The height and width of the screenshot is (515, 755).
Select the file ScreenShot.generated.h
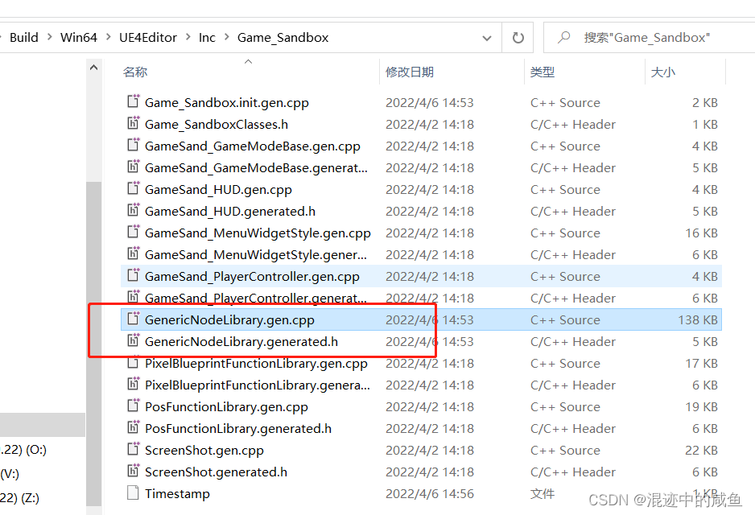coord(217,472)
